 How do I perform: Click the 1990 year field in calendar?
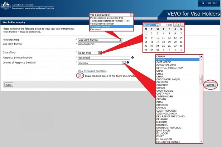pos(166,25)
